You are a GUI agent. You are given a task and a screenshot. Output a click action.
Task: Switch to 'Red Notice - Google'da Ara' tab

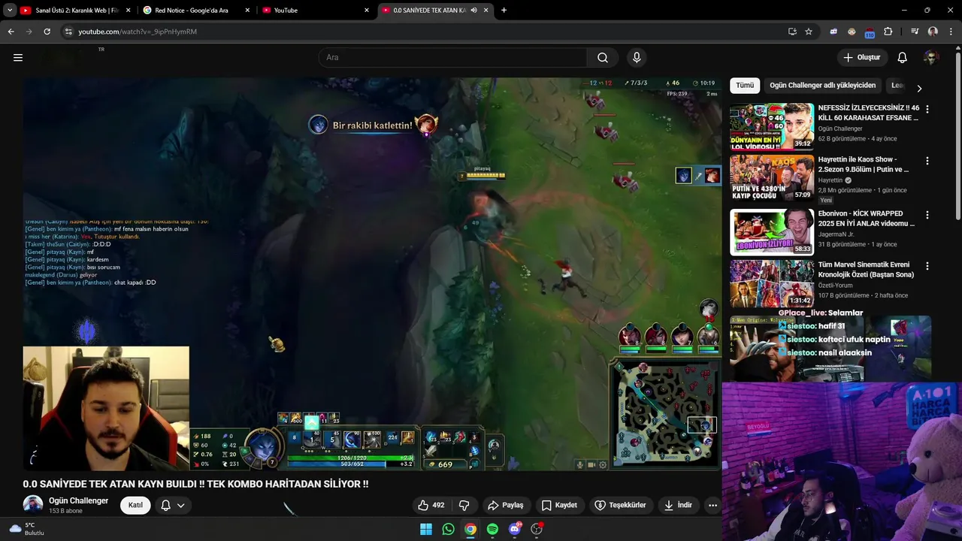click(194, 10)
